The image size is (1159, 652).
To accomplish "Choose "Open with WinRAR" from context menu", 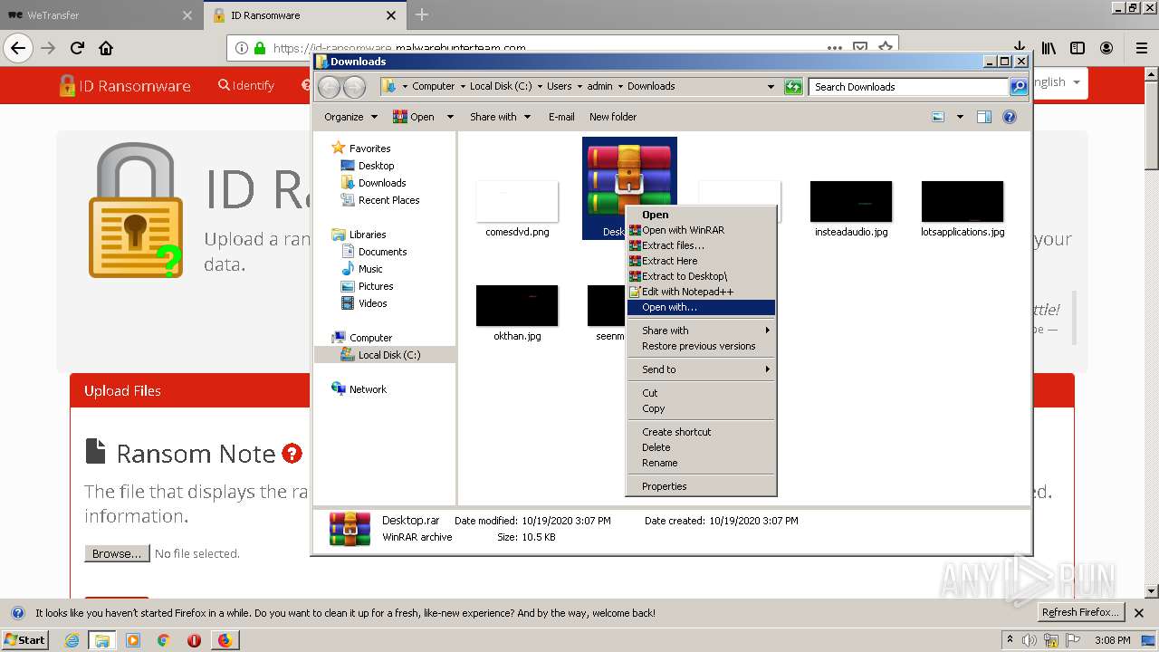I will tap(701, 230).
